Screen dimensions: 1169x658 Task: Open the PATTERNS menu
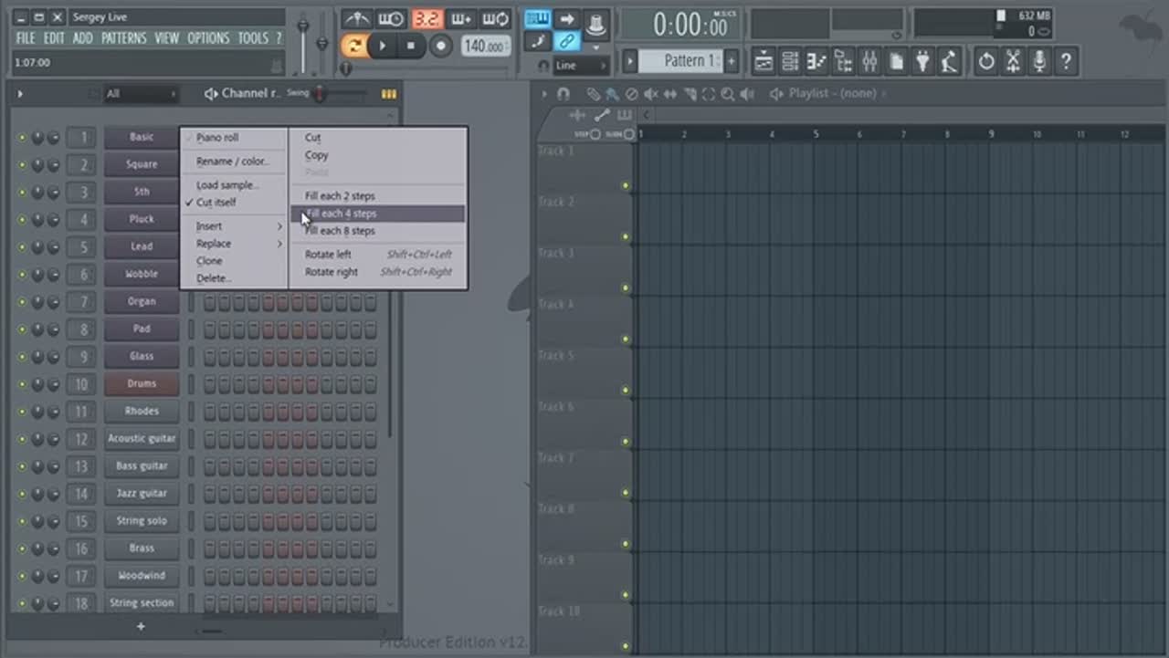pyautogui.click(x=123, y=38)
